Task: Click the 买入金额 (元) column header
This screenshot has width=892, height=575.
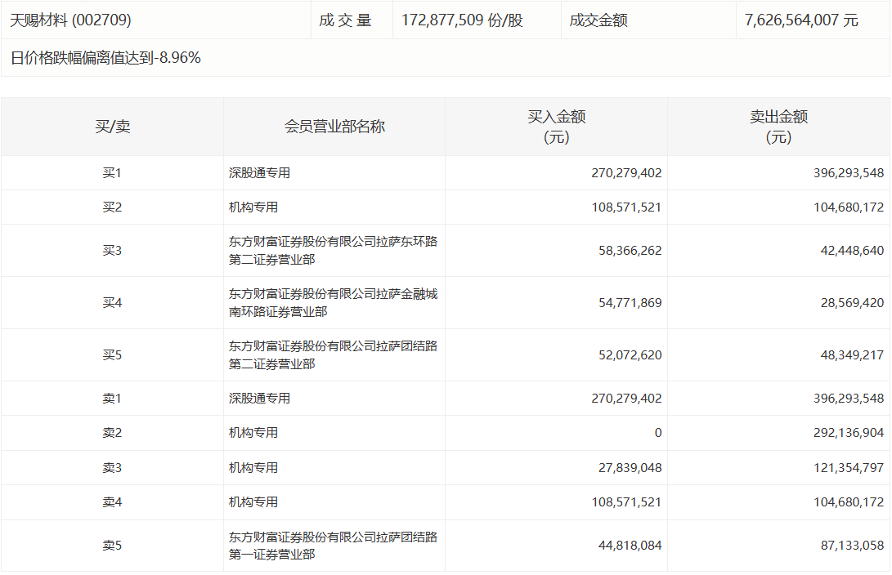Action: click(556, 127)
